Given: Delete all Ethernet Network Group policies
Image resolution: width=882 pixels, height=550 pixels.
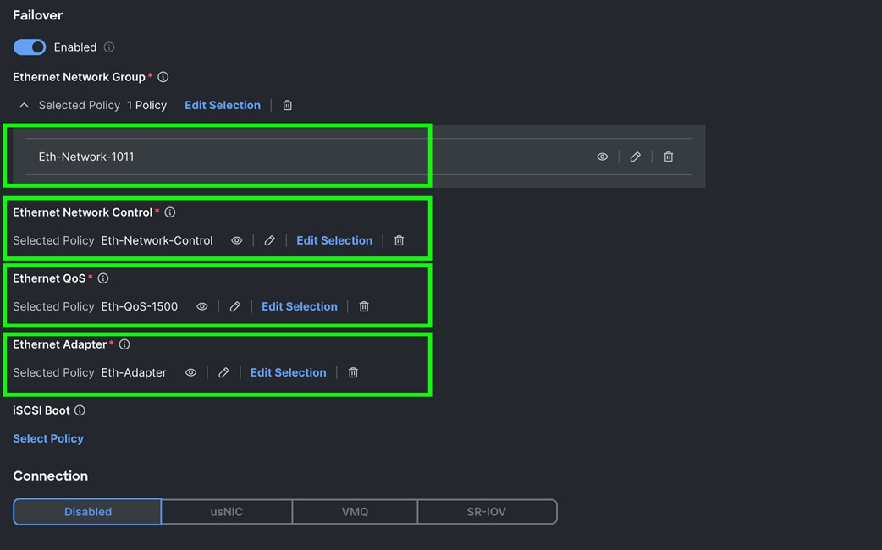Looking at the screenshot, I should coord(288,105).
